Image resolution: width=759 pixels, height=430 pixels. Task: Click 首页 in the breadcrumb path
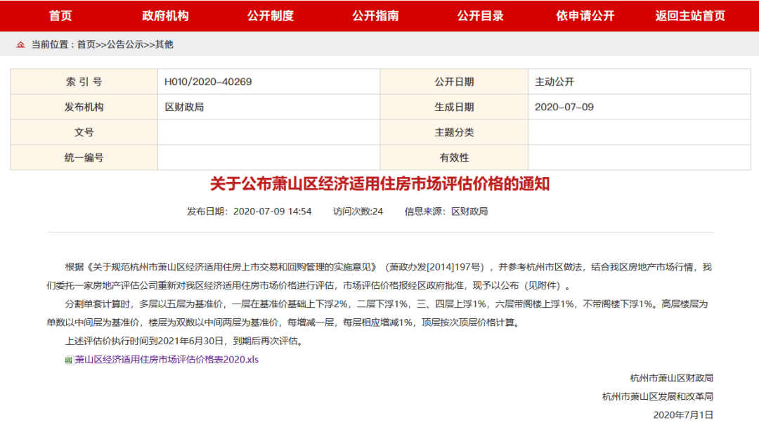coord(86,44)
